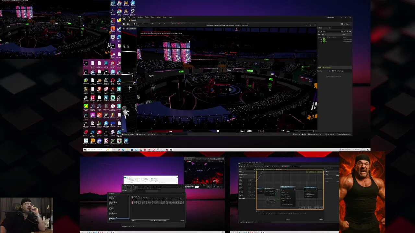This screenshot has height=233, width=415.
Task: Open the Trace dropdown in status bar
Action: click(x=297, y=134)
